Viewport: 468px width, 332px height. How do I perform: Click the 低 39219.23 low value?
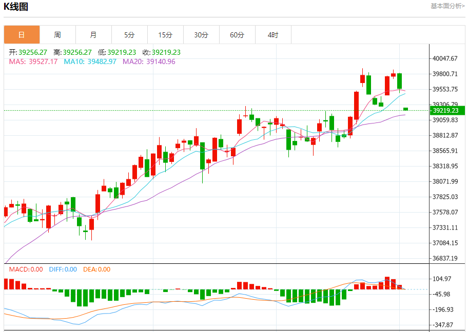(x=117, y=52)
